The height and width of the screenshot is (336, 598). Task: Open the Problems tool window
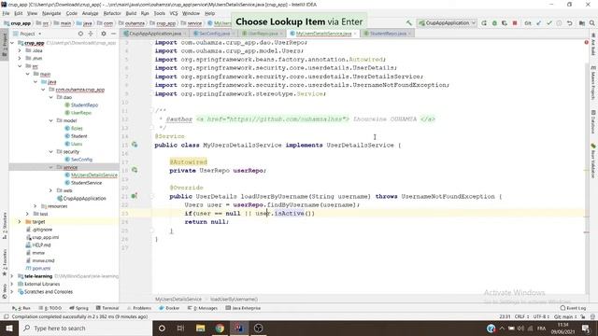tap(139, 308)
